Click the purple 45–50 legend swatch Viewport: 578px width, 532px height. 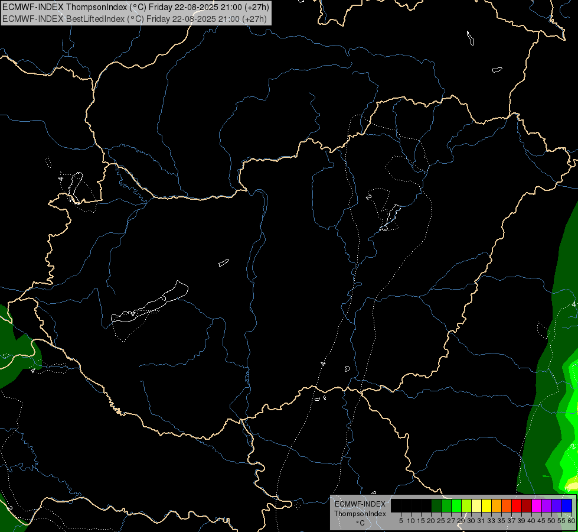547,505
